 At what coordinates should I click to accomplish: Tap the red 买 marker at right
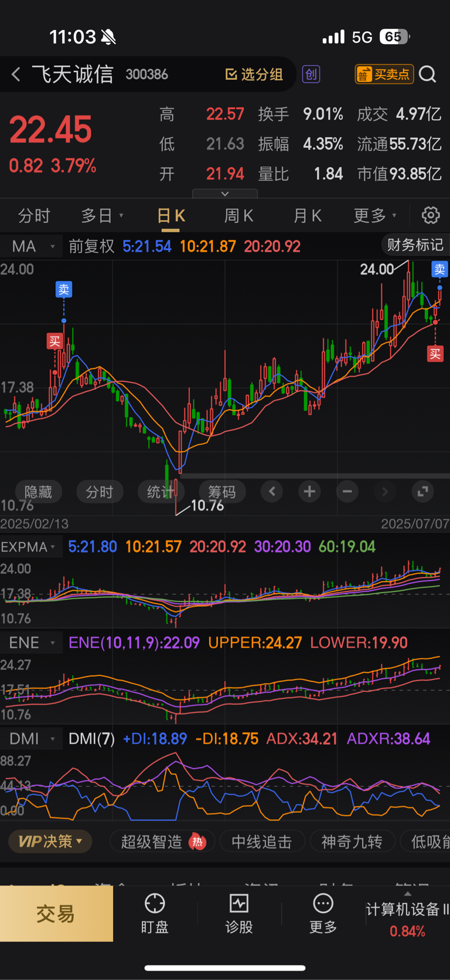point(435,354)
